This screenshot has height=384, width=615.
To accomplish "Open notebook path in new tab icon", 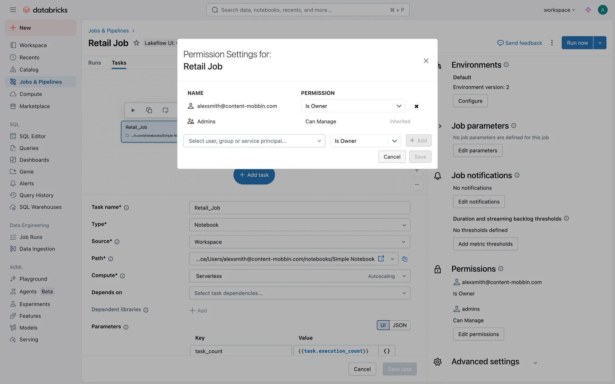I will (381, 259).
